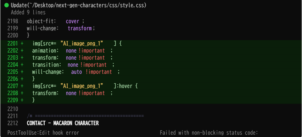Click the CONTACT - MACARON CHARACTER heading
Image resolution: width=302 pixels, height=137 pixels.
click(63, 123)
